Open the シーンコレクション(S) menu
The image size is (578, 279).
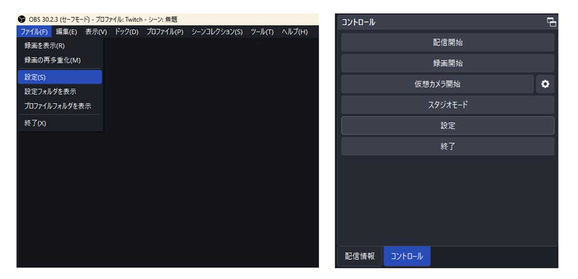[217, 32]
